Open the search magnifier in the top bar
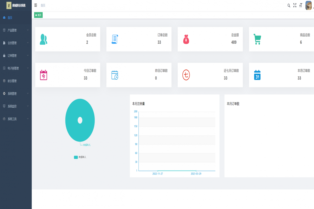 (289, 5)
